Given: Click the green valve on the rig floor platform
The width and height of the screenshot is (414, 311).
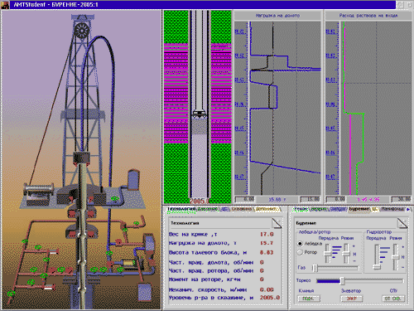Looking at the screenshot, I should pyautogui.click(x=115, y=198).
